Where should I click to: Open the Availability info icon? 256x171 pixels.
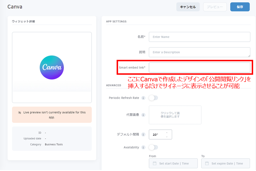point(143,147)
